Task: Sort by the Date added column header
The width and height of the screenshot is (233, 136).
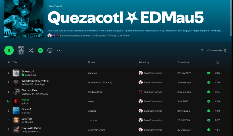Action: (x=184, y=62)
